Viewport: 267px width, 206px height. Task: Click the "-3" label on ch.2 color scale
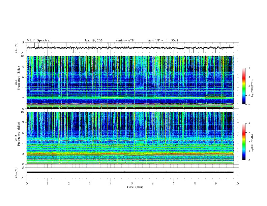click(x=249, y=124)
